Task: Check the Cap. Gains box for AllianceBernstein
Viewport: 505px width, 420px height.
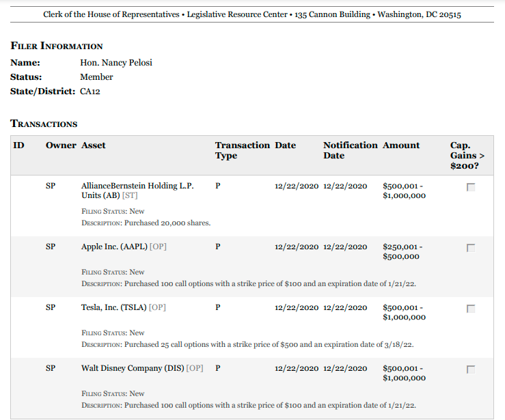Action: (x=470, y=188)
